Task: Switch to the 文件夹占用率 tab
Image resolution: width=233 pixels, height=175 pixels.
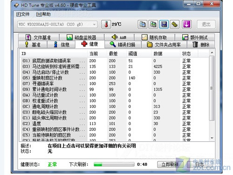Action: [x=164, y=45]
